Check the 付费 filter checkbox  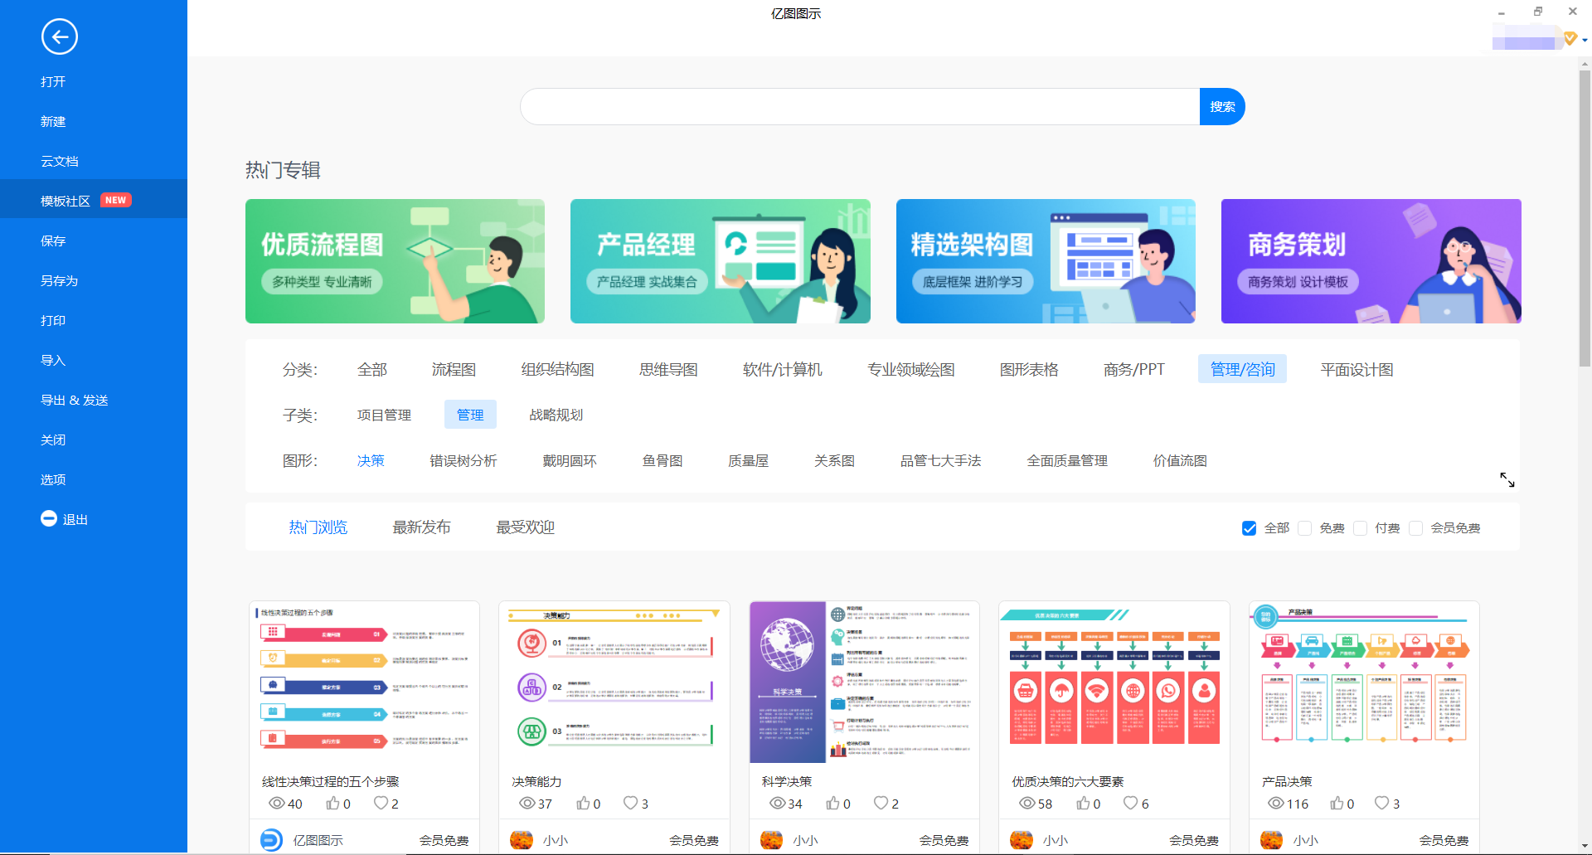pos(1360,528)
